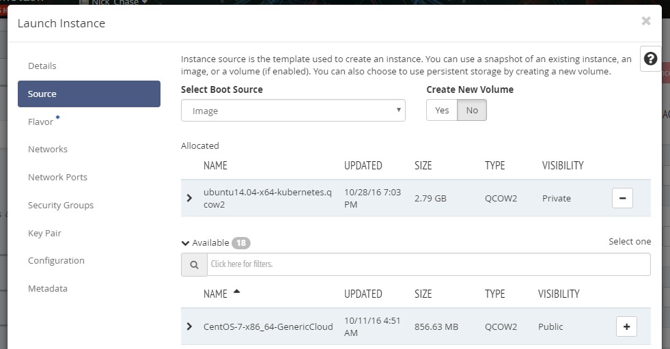
Task: Open the Networks step
Action: click(x=47, y=149)
